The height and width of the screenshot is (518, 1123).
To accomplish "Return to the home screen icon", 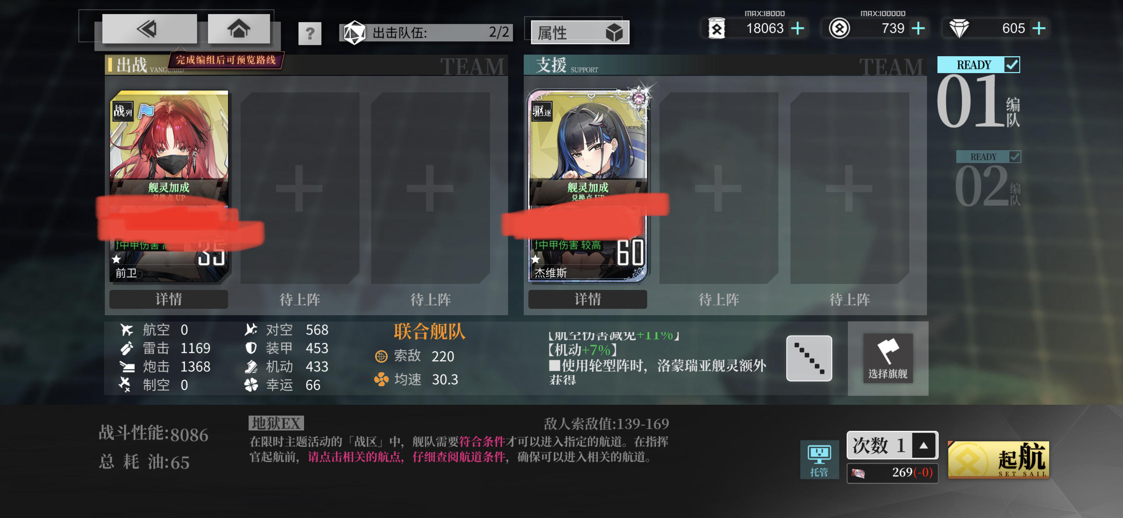I will point(239,29).
